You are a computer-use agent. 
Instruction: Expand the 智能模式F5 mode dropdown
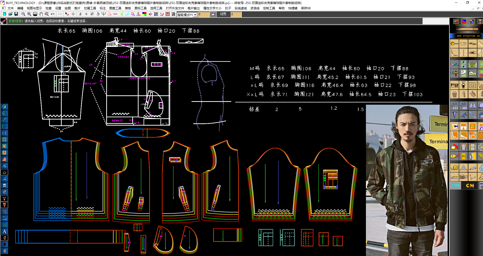(195, 15)
